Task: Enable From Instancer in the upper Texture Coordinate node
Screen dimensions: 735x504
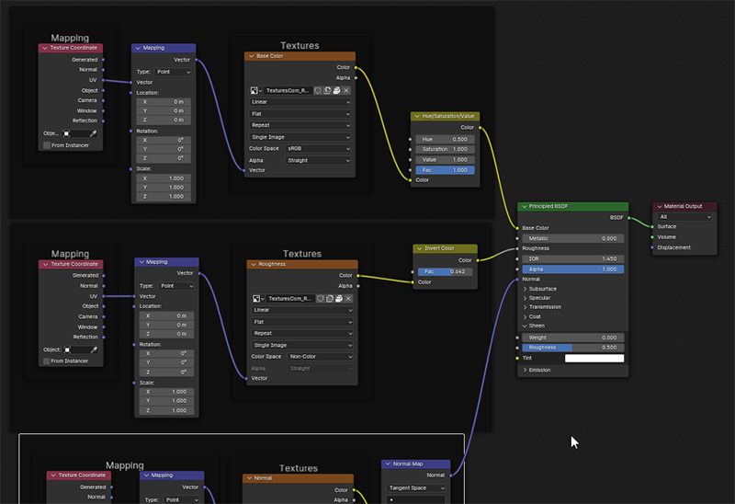Action: [48, 144]
